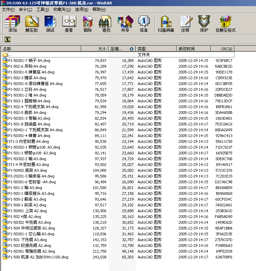Select file P1-500-1 纵梁 A3.dwg
256x271 pixels.
point(27,205)
